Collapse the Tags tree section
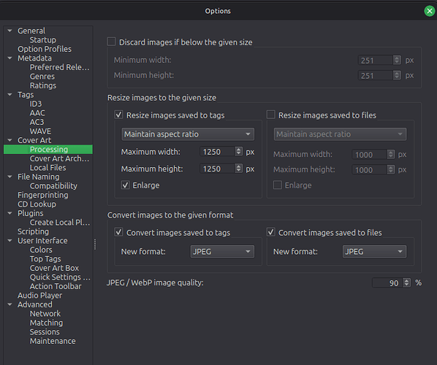This screenshot has width=437, height=365. coord(9,95)
